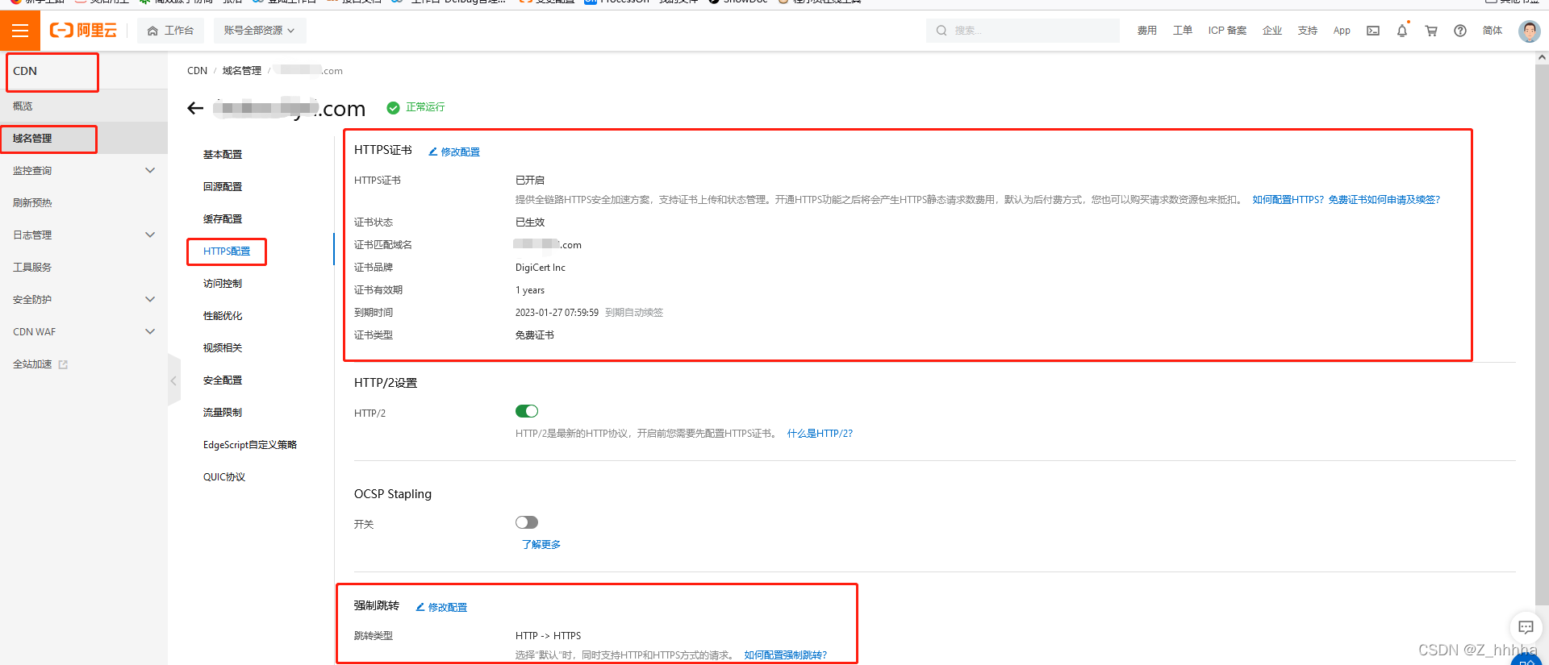Expand the CDN WAF menu
Screen dimensions: 1549x665
[84, 332]
